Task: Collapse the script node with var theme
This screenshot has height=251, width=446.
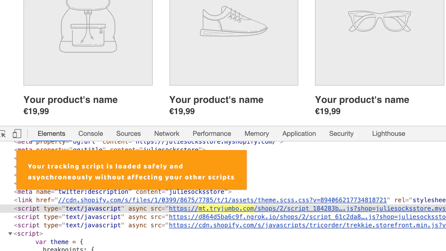Action: pyautogui.click(x=10, y=234)
